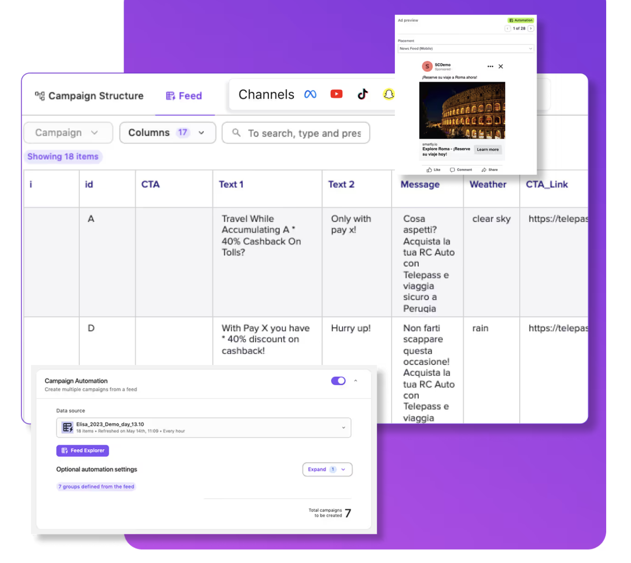The width and height of the screenshot is (631, 563).
Task: Choose the TikTok channel icon
Action: coord(362,94)
